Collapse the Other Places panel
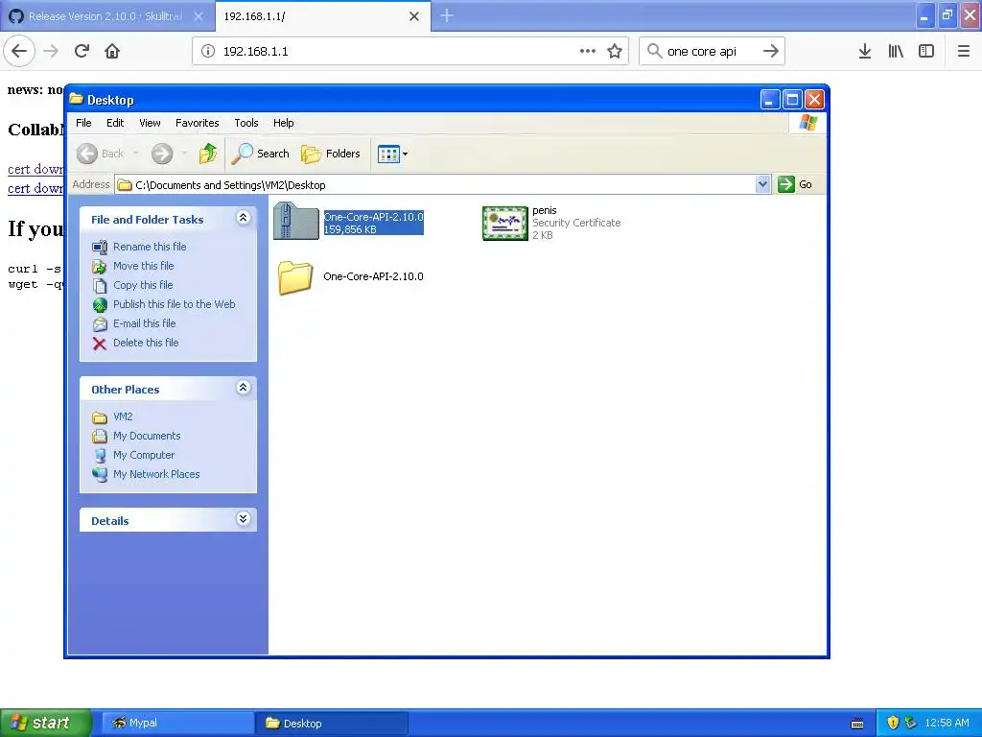This screenshot has width=982, height=737. pyautogui.click(x=243, y=388)
